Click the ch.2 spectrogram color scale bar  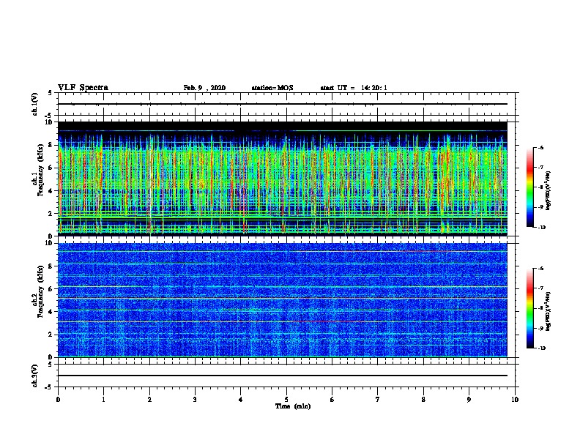pos(529,308)
